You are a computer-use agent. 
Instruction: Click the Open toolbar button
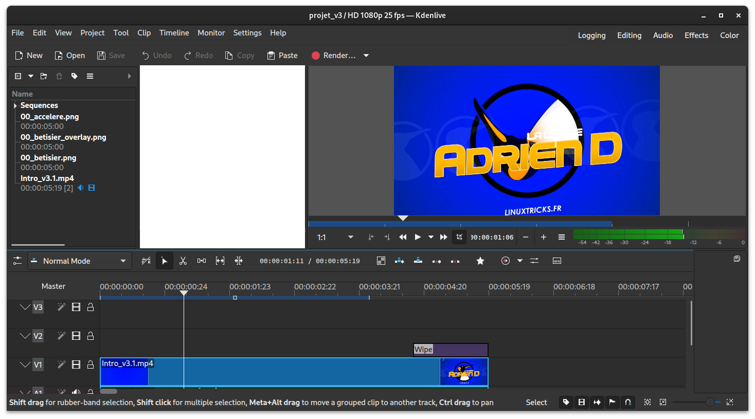[x=69, y=56]
